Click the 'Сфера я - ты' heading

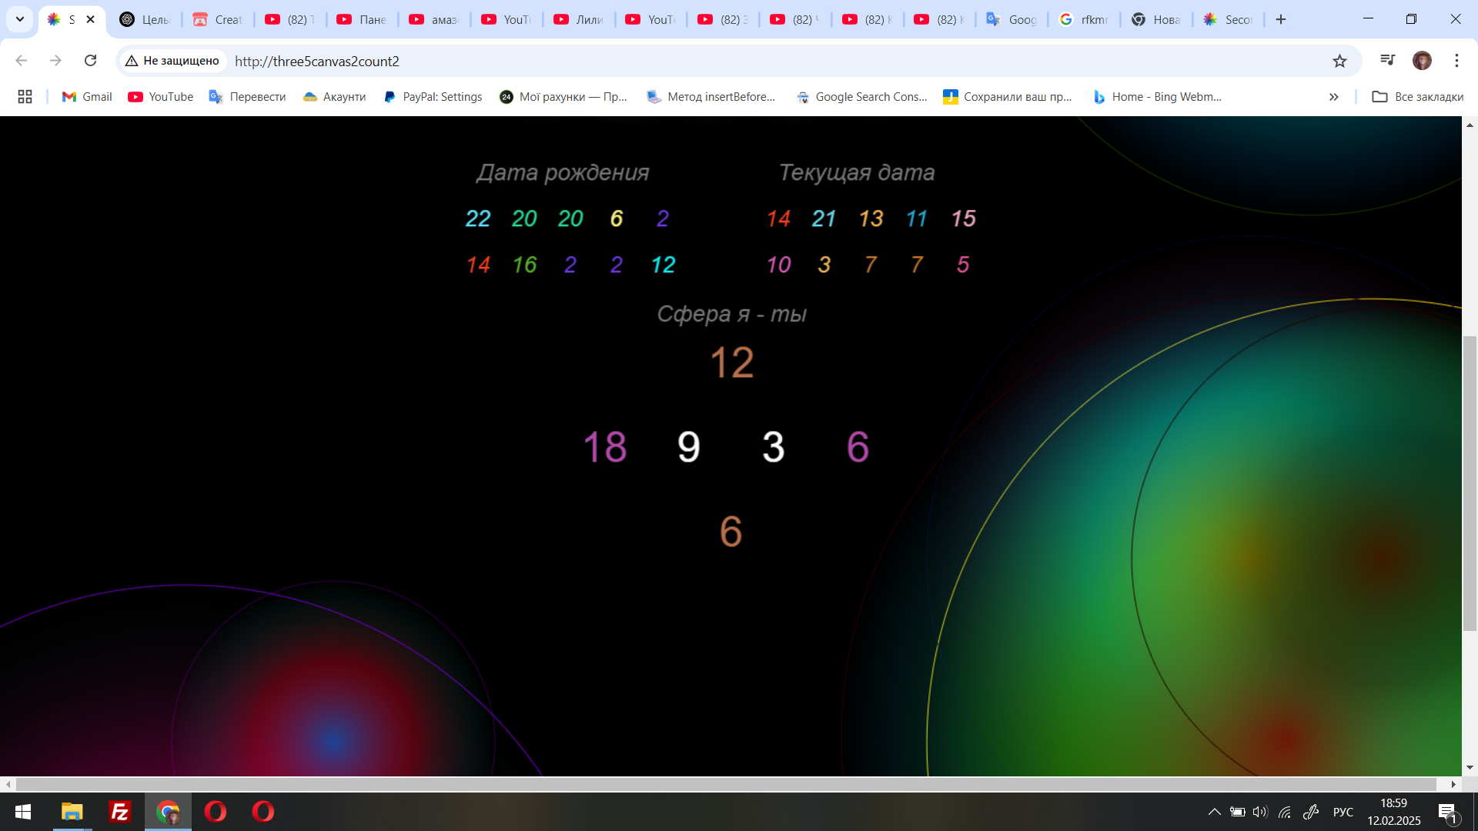coord(731,314)
